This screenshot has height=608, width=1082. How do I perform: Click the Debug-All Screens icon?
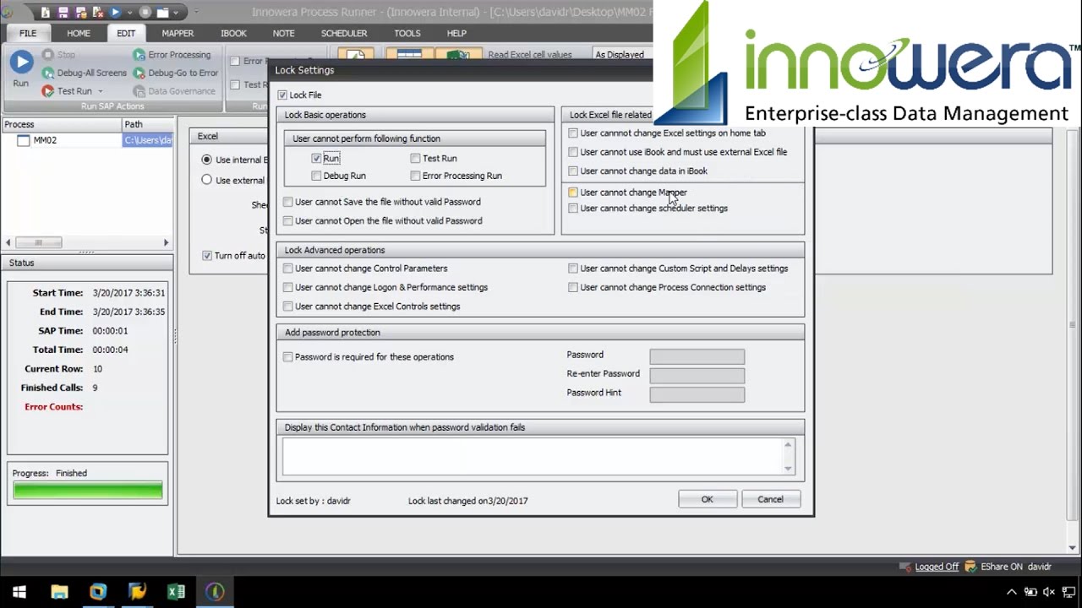pyautogui.click(x=49, y=73)
